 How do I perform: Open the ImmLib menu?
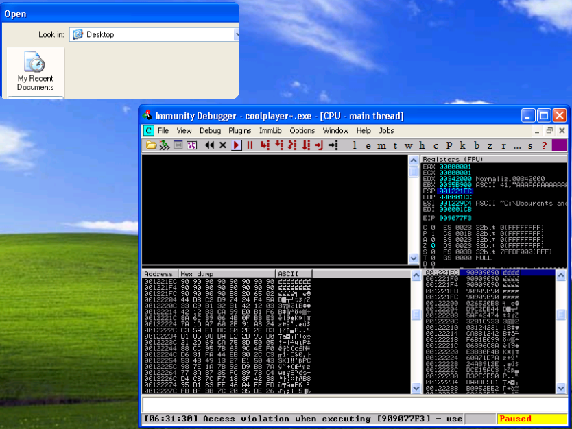(x=270, y=130)
